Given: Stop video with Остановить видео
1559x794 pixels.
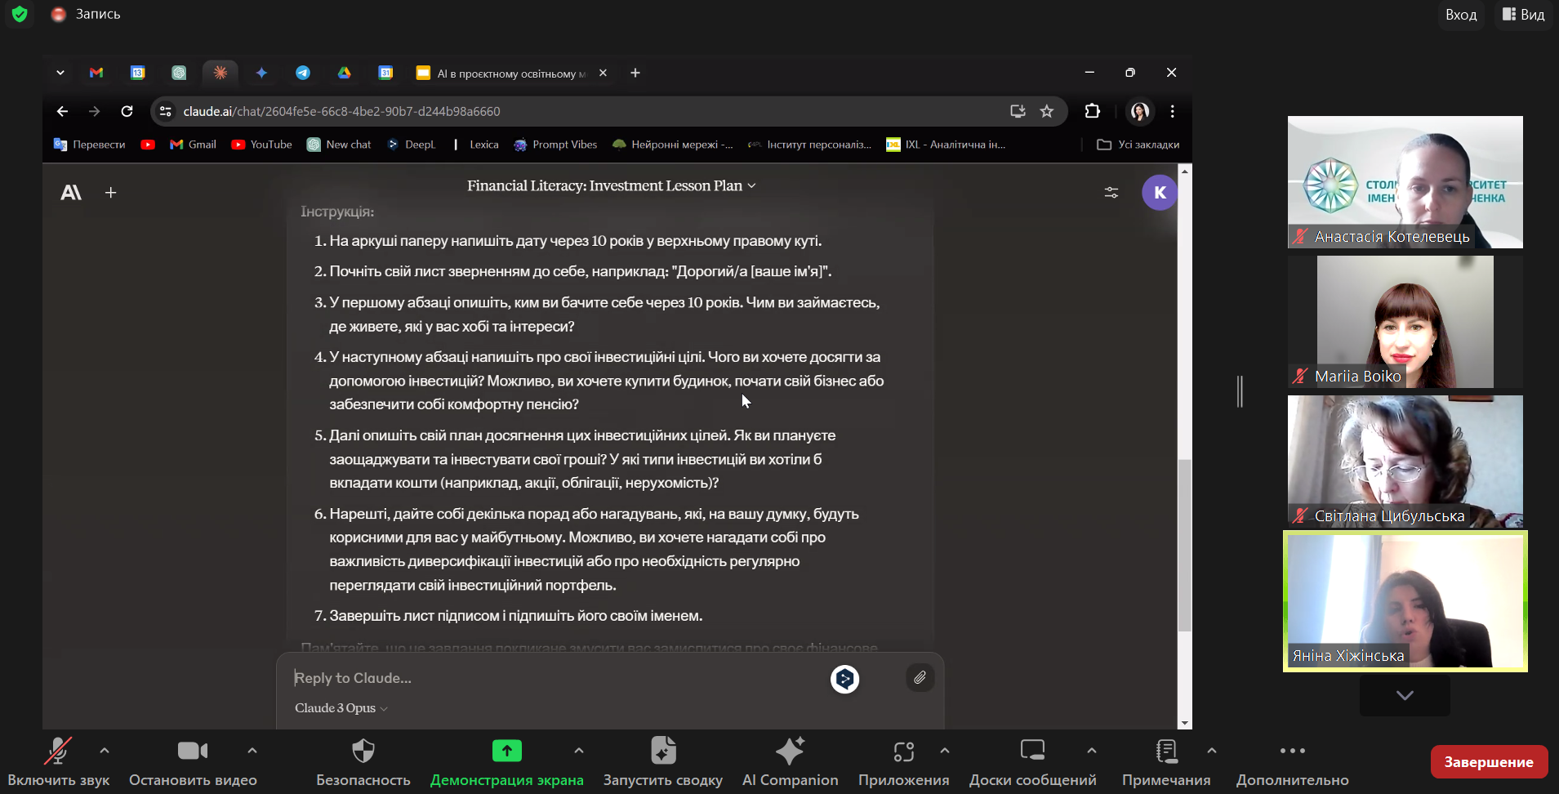Looking at the screenshot, I should 193,761.
